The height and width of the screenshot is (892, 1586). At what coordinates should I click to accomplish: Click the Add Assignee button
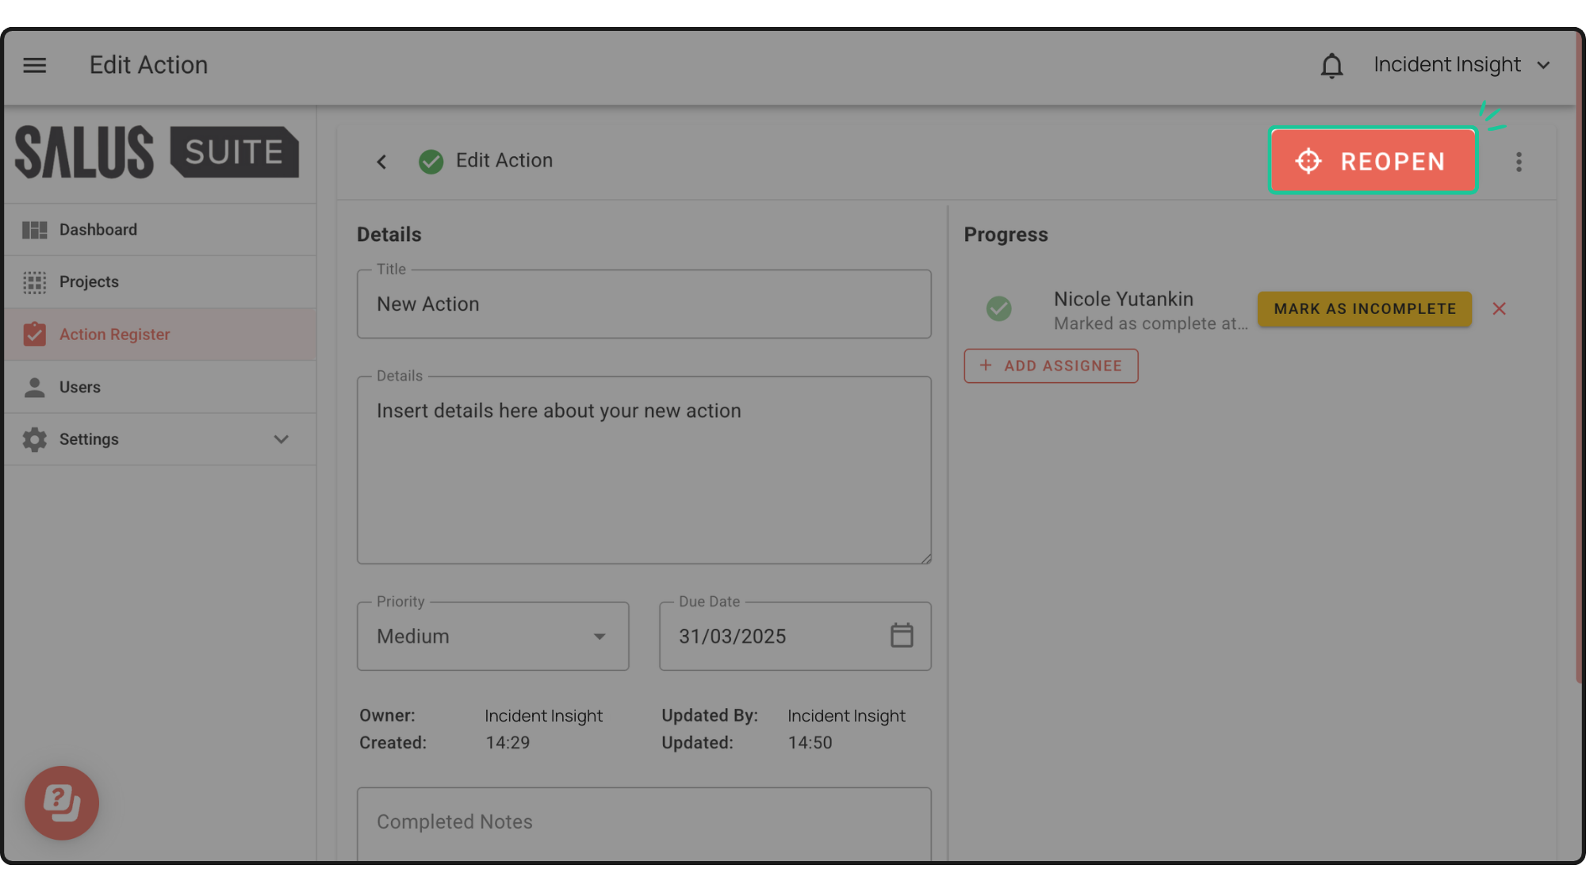pyautogui.click(x=1051, y=366)
